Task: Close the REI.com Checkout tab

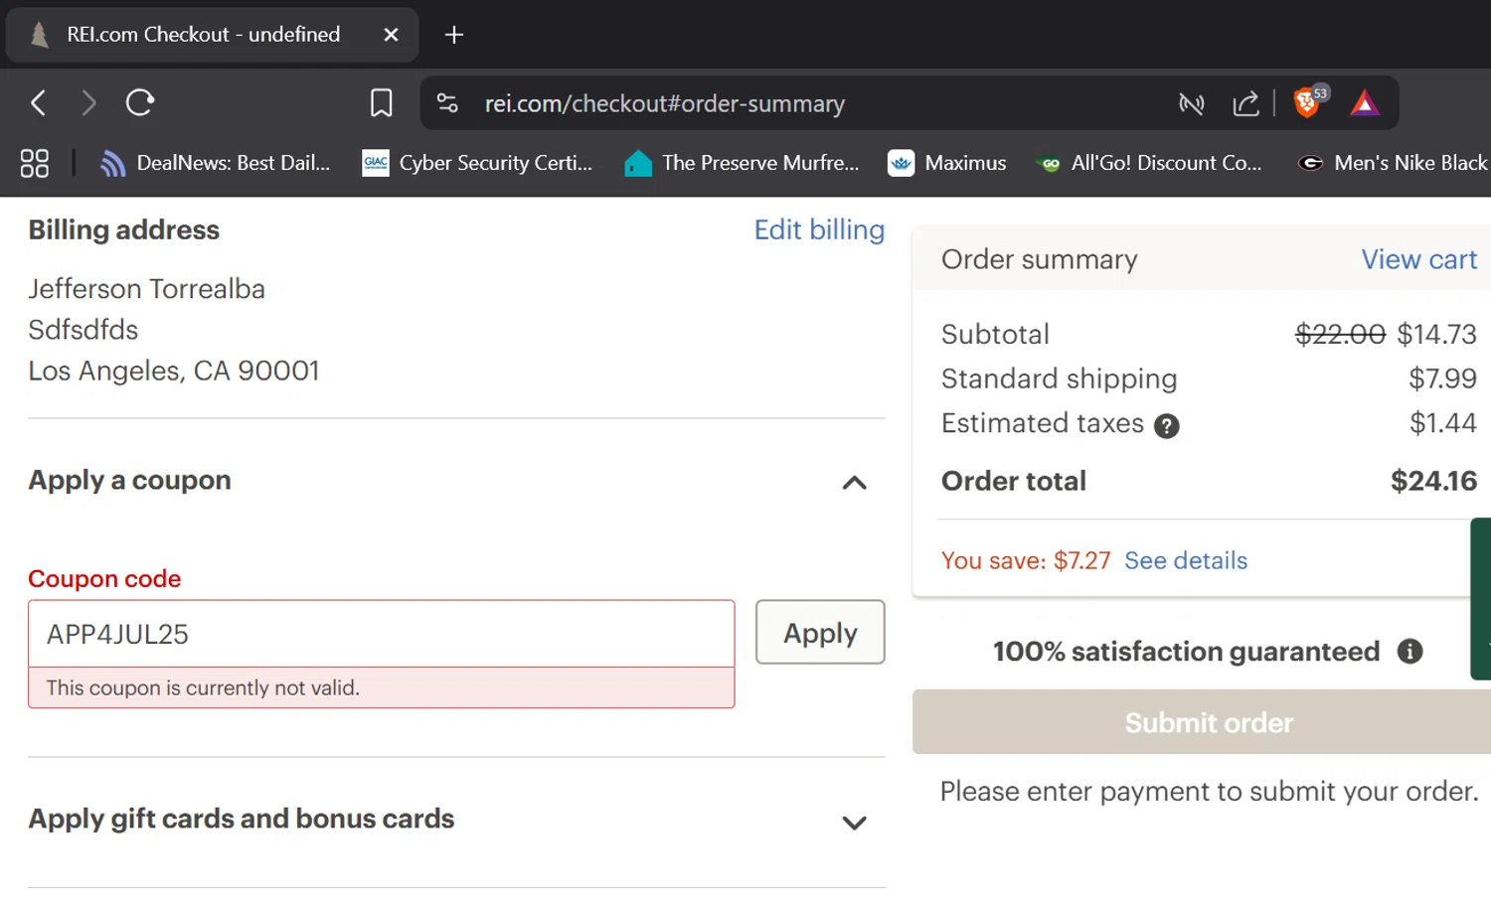Action: 391,35
